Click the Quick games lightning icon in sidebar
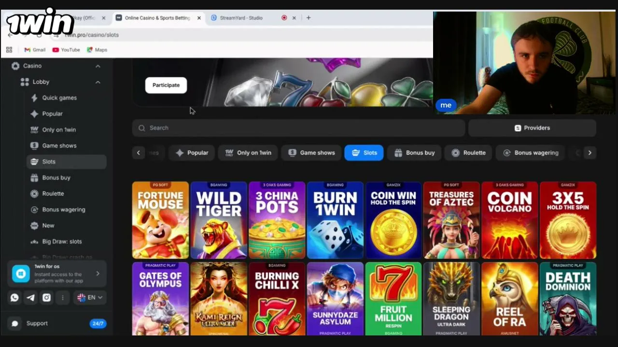The width and height of the screenshot is (618, 347). pyautogui.click(x=34, y=98)
